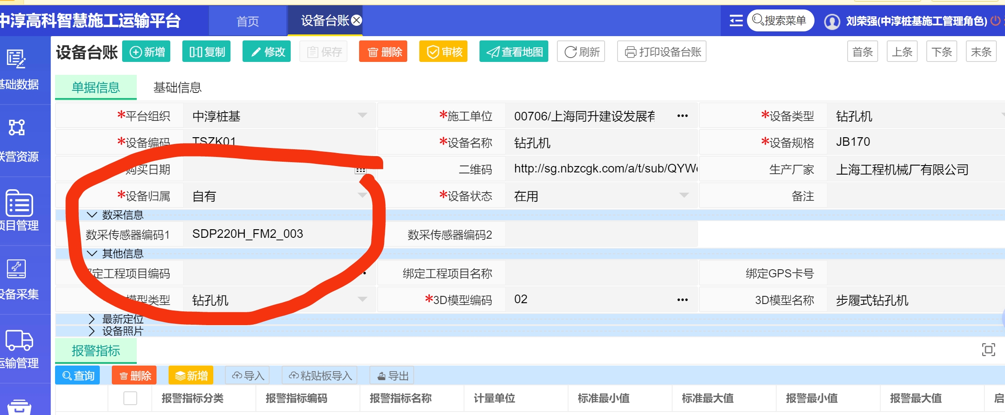This screenshot has height=415, width=1005.
Task: Expand the 设备照片 section
Action: tap(92, 331)
